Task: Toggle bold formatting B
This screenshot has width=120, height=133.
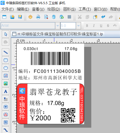Action: click(x=87, y=26)
